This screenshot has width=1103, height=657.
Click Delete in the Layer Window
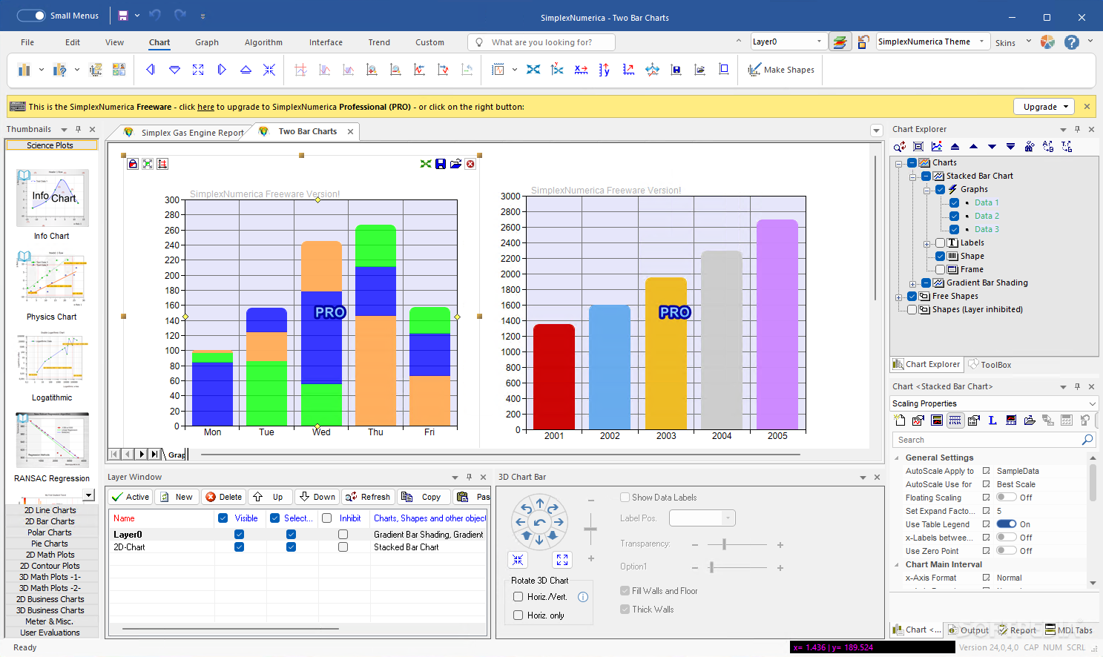click(223, 497)
